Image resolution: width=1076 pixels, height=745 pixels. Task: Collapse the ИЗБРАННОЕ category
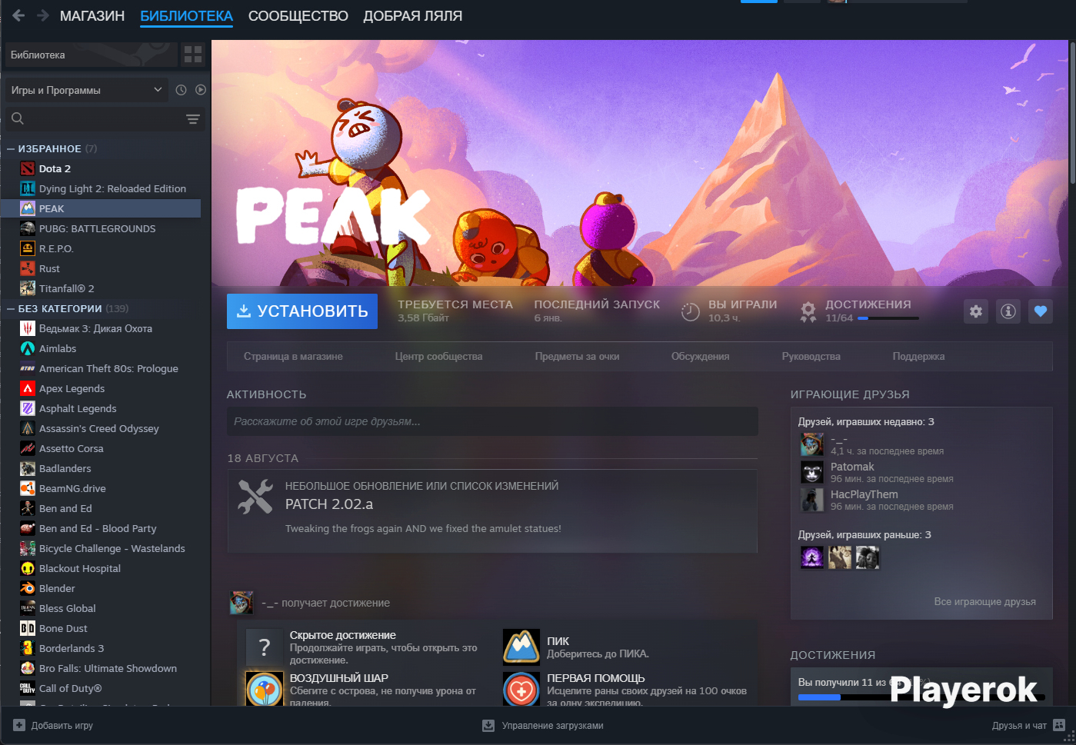11,148
